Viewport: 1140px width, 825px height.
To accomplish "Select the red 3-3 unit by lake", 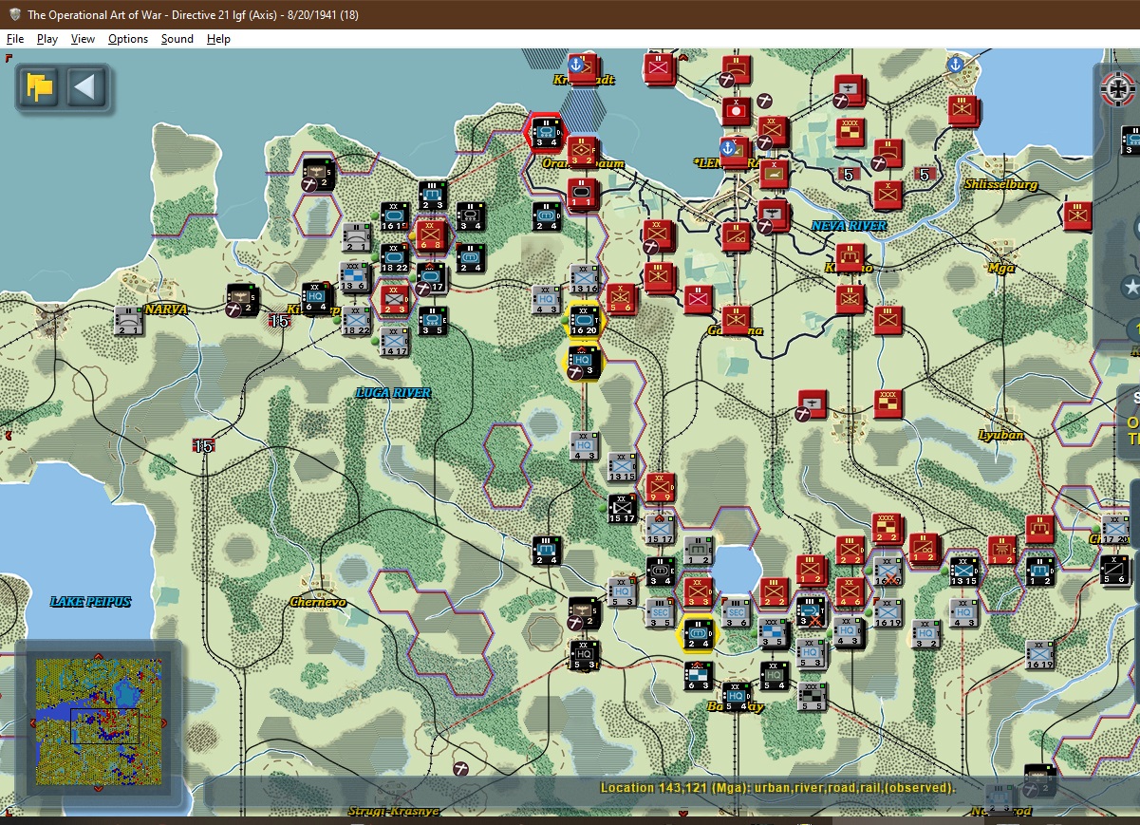I will point(698,592).
